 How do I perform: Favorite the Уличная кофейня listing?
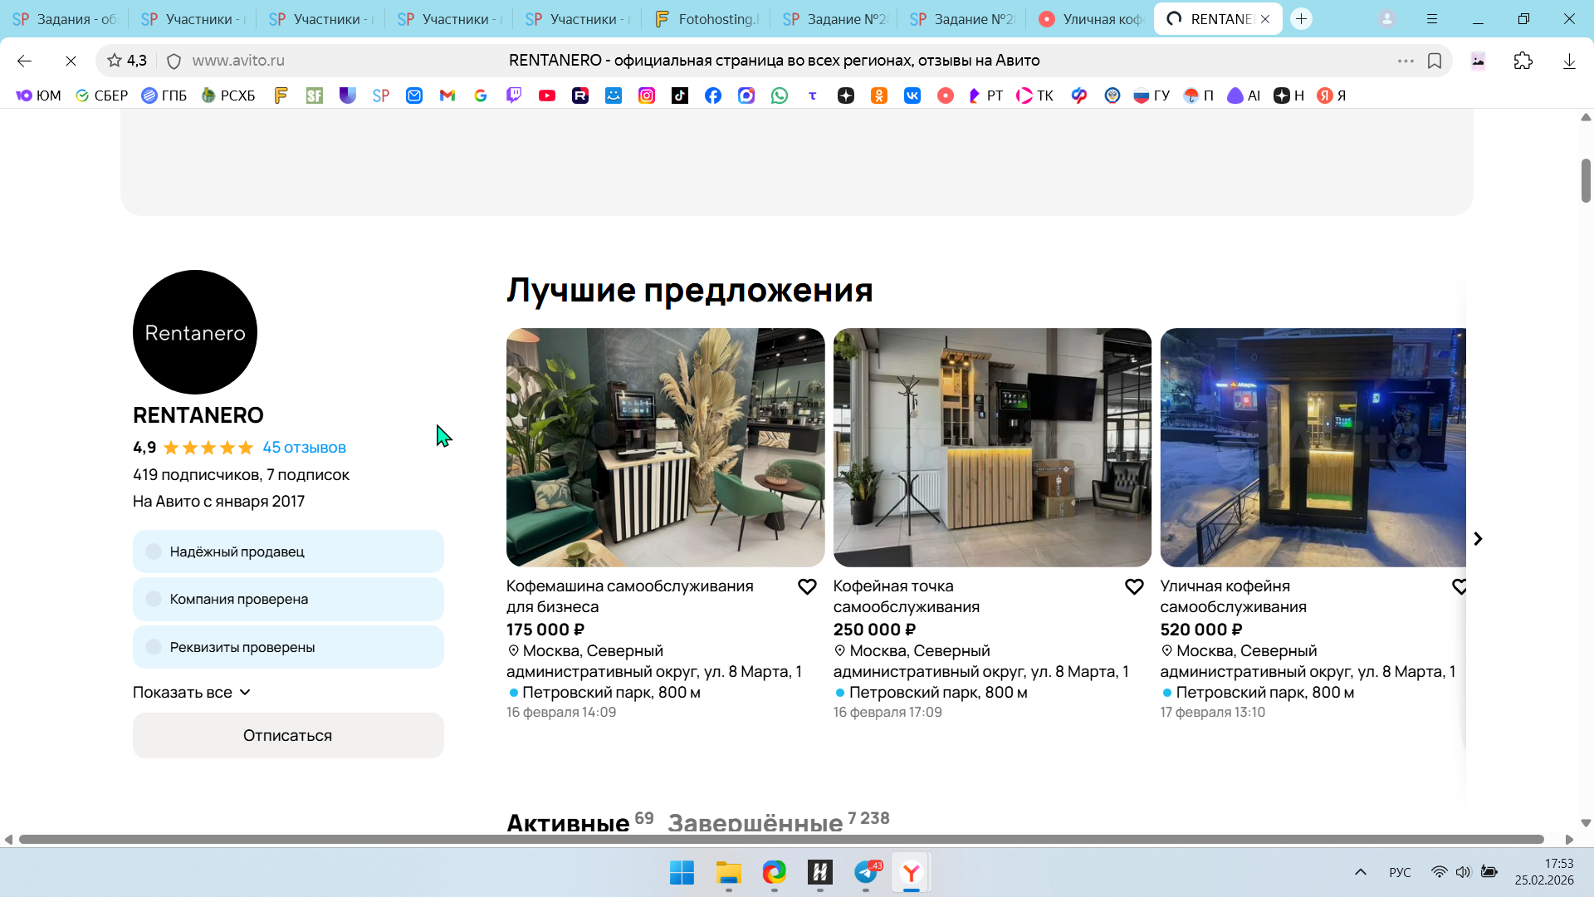pyautogui.click(x=1459, y=587)
